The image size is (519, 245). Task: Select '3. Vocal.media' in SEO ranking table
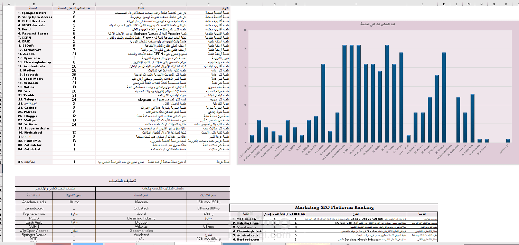(x=247, y=227)
